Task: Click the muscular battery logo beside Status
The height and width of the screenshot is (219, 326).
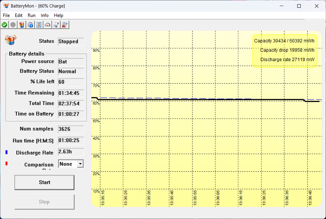Action: point(10,40)
